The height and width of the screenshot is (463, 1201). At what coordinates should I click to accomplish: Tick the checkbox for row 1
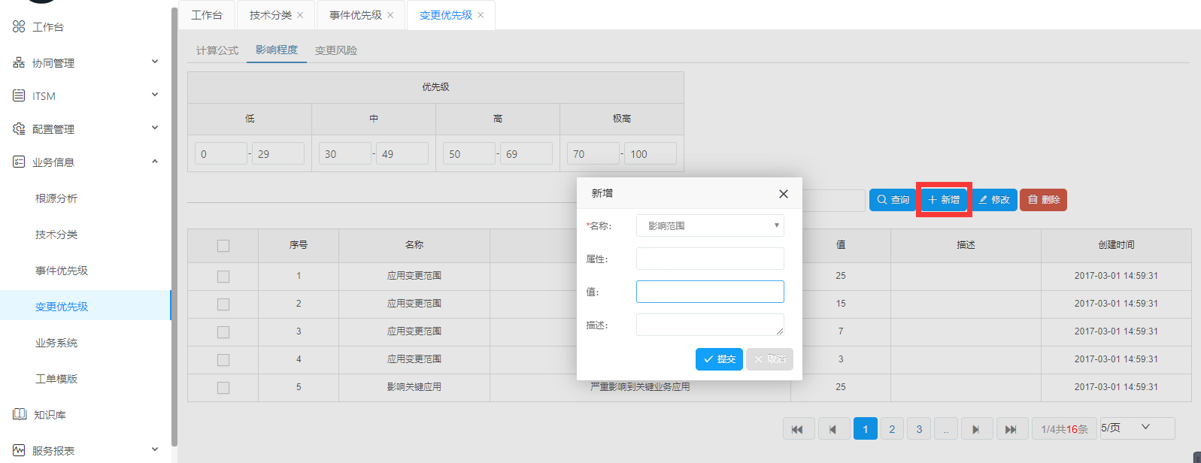tap(223, 277)
